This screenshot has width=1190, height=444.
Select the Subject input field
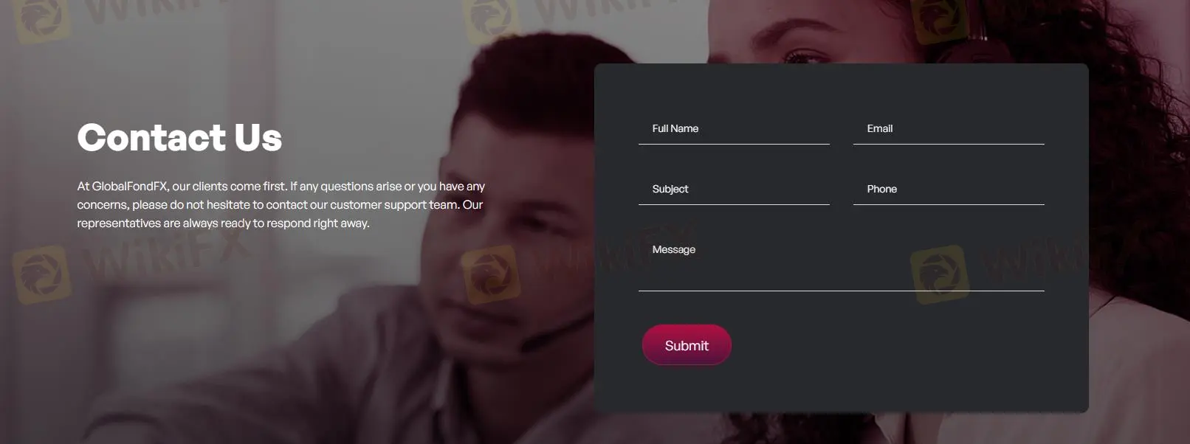(x=734, y=189)
